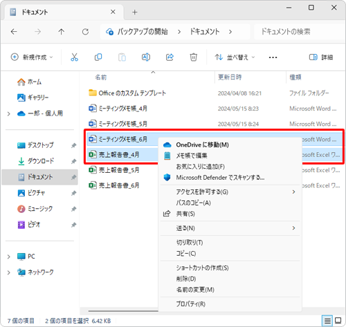
Task: Select file 売上報告書_5月
Action: (114, 170)
